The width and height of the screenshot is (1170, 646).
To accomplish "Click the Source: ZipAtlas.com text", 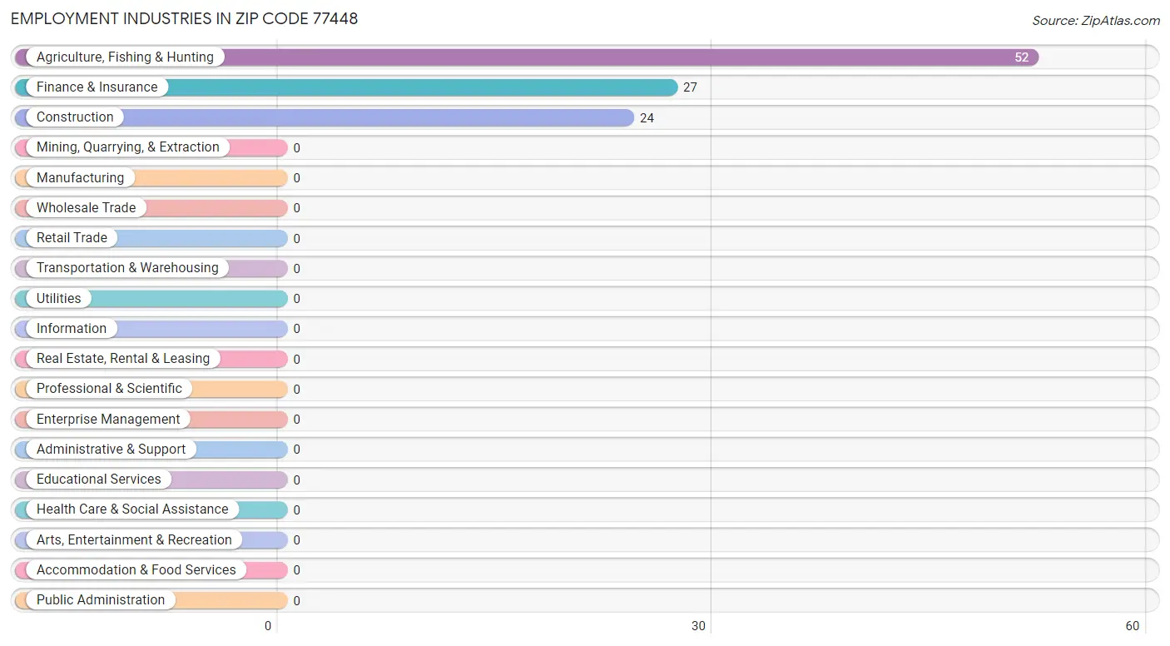I will point(1096,21).
